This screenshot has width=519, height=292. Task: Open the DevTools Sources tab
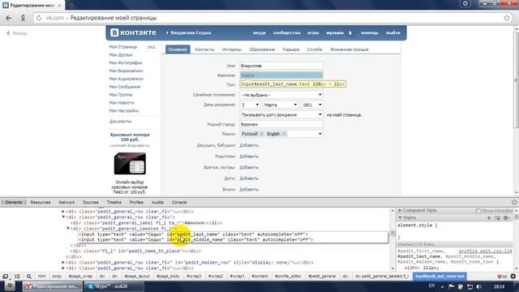click(x=90, y=202)
